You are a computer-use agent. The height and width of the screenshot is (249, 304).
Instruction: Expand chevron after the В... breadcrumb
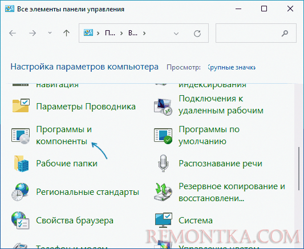144,33
